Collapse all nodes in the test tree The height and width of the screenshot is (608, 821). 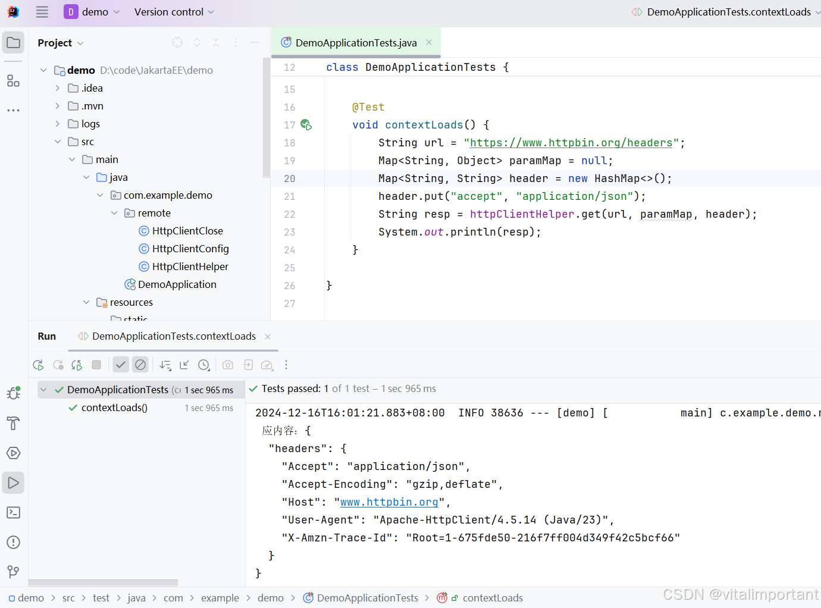coord(184,364)
